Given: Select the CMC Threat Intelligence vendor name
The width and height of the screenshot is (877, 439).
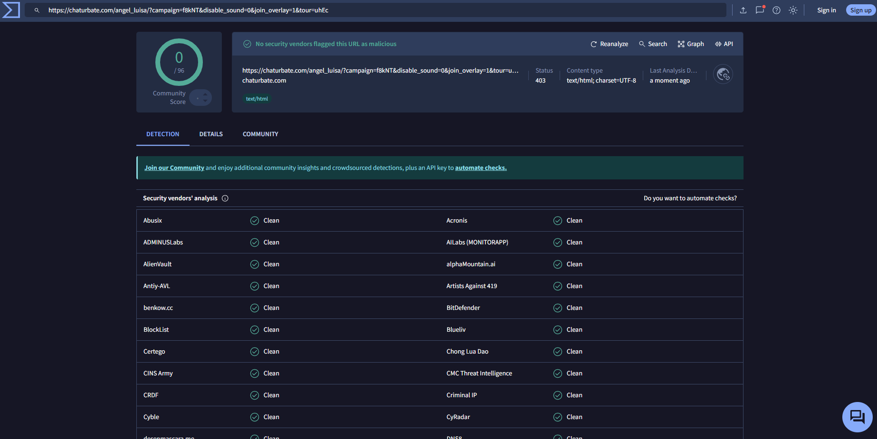Looking at the screenshot, I should coord(479,374).
